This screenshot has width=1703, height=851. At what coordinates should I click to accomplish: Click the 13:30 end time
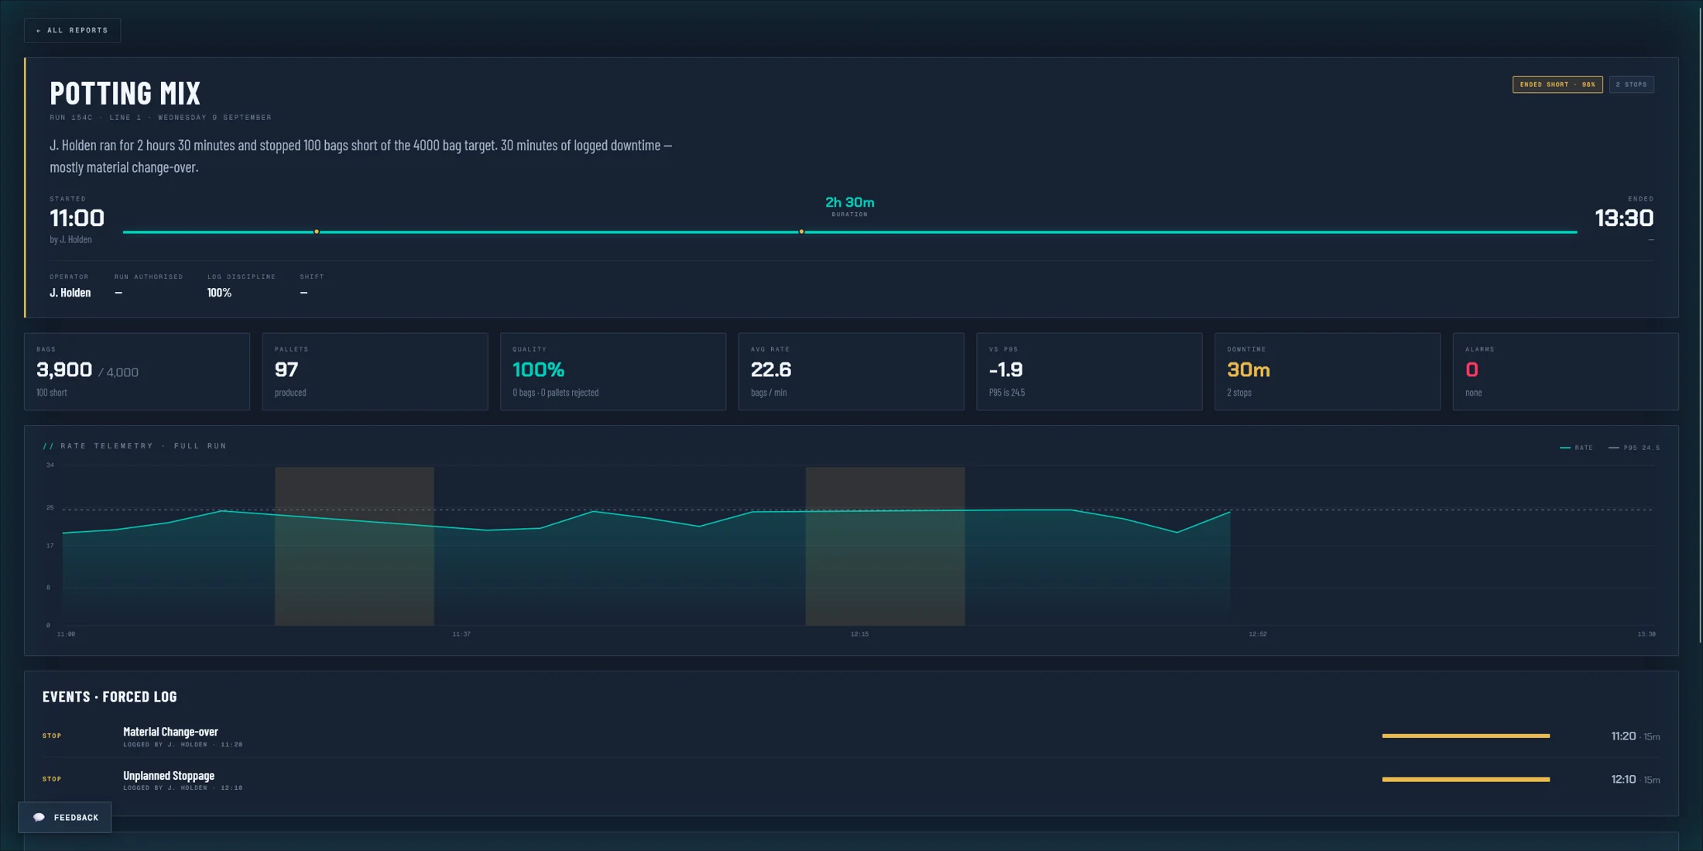point(1624,218)
